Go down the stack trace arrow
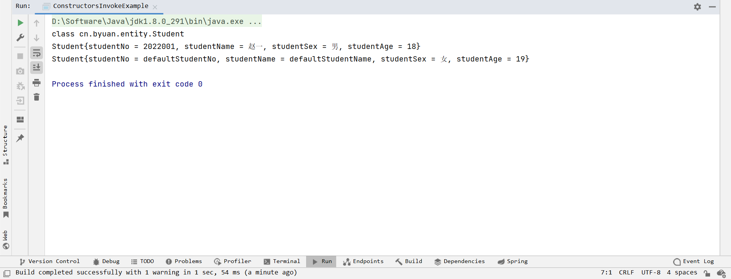This screenshot has width=731, height=279. pos(37,38)
